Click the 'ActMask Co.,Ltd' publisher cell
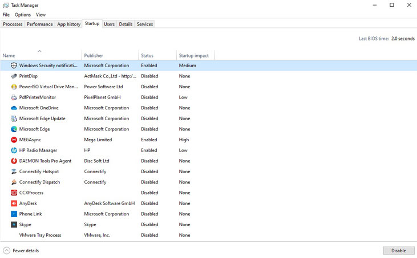The width and height of the screenshot is (417, 258). click(x=110, y=76)
